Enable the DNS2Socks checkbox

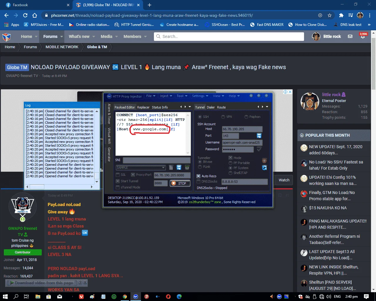pyautogui.click(x=198, y=181)
